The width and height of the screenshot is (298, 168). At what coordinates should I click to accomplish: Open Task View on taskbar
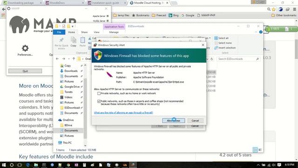pos(20,165)
